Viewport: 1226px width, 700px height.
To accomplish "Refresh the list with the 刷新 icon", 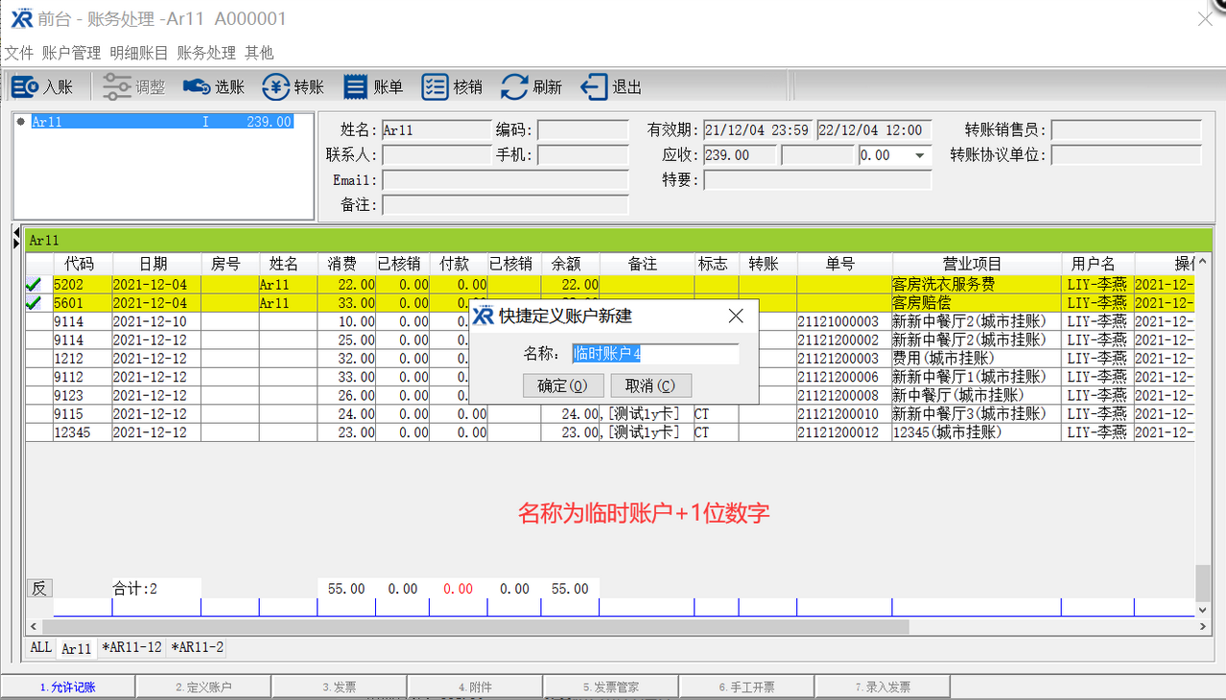I will 531,87.
